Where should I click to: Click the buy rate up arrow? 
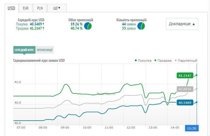43,24
